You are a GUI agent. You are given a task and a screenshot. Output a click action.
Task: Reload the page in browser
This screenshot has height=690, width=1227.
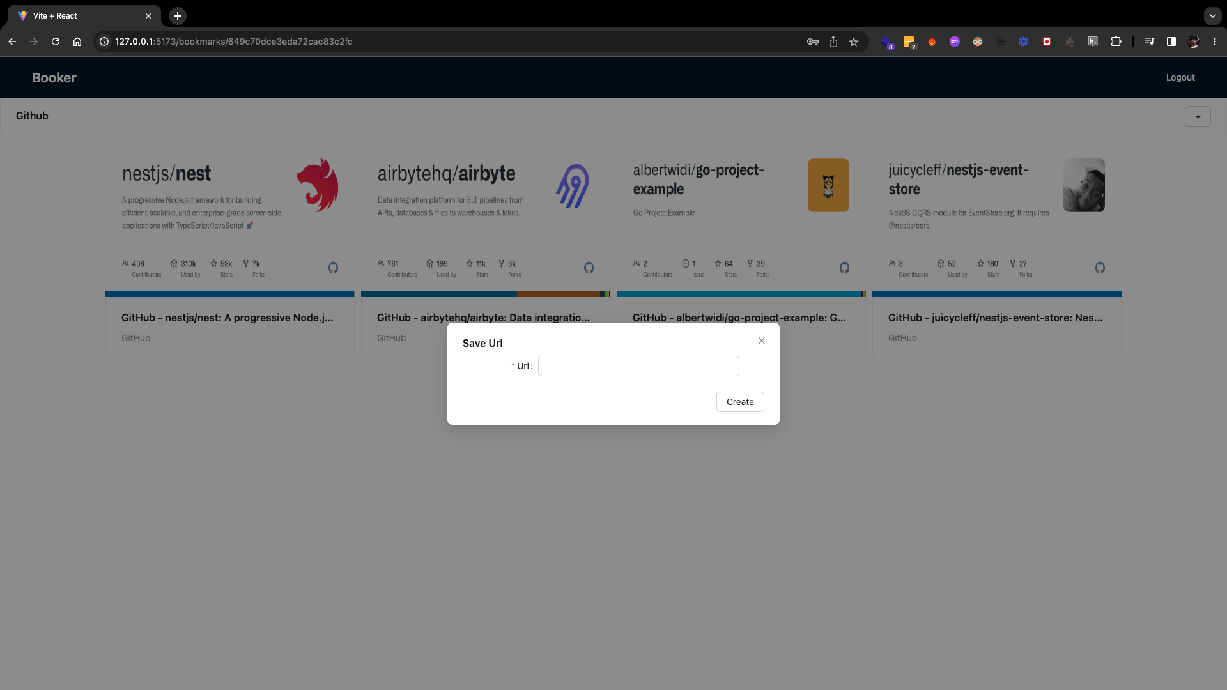(56, 42)
